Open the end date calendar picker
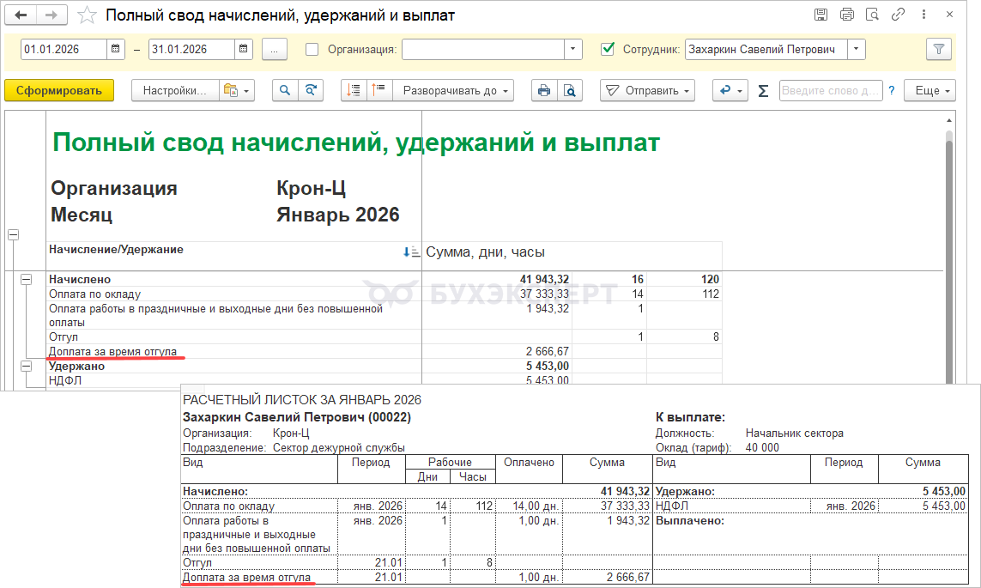Screen dimensions: 981x588 tap(245, 50)
